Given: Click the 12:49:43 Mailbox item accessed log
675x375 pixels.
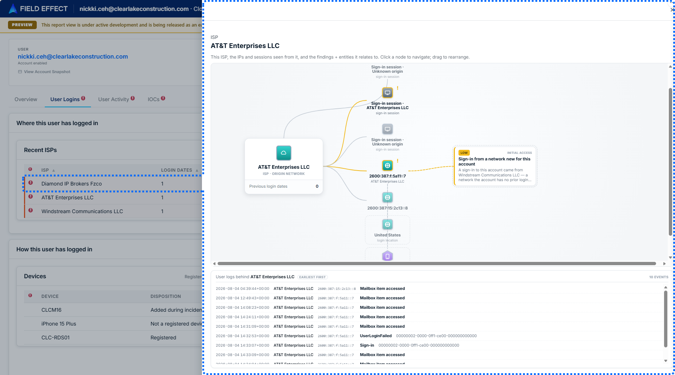Looking at the screenshot, I should (439, 298).
